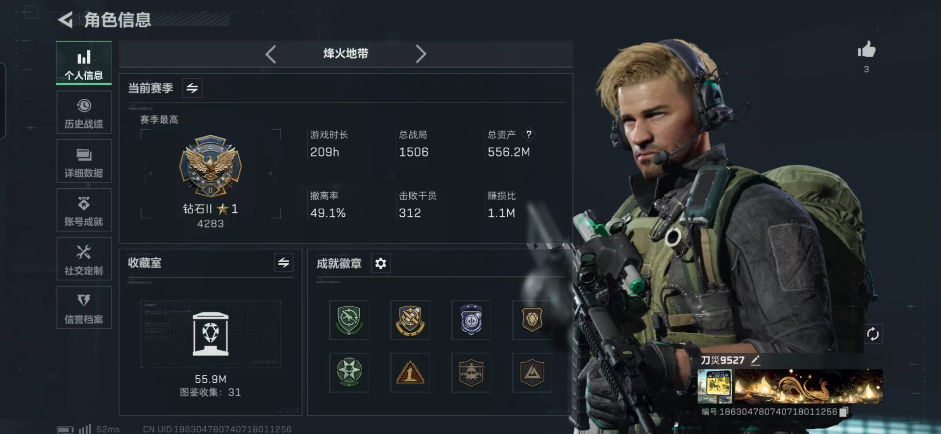Click the helicopter achievement badge

471,373
